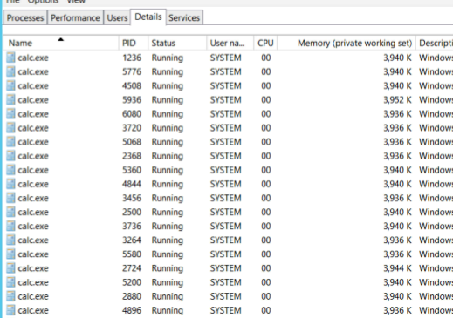The height and width of the screenshot is (318, 453).
Task: Open the Performance tab
Action: pyautogui.click(x=75, y=17)
